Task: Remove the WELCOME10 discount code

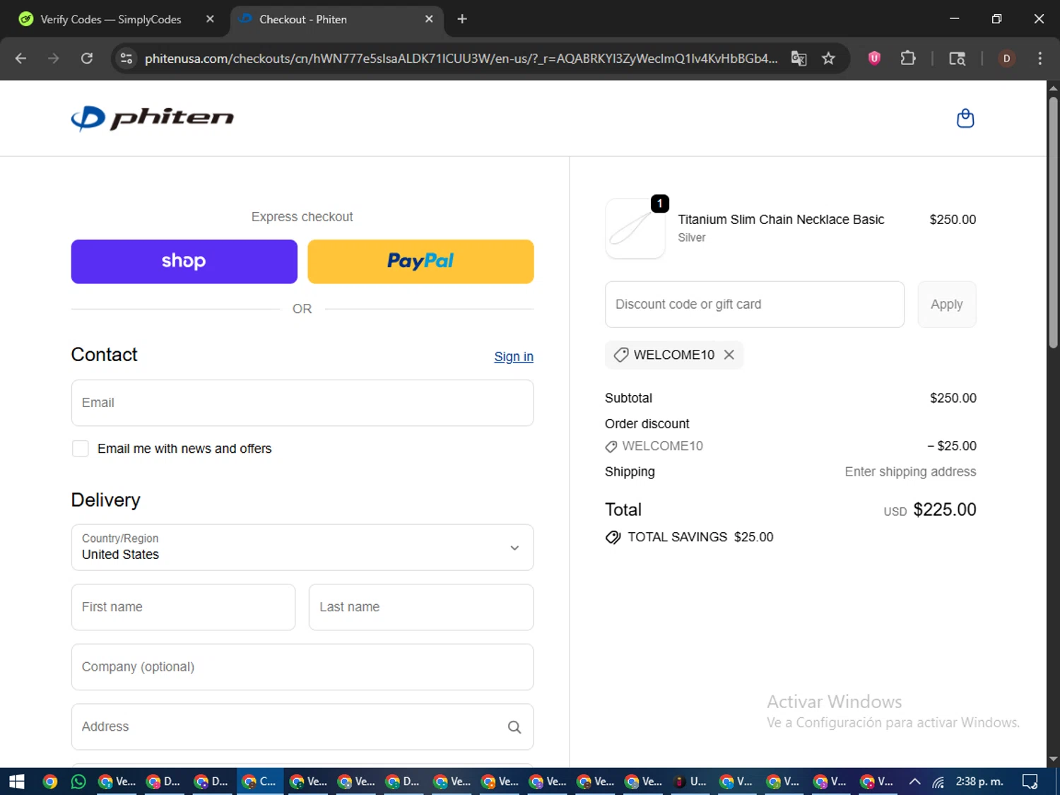Action: (729, 355)
